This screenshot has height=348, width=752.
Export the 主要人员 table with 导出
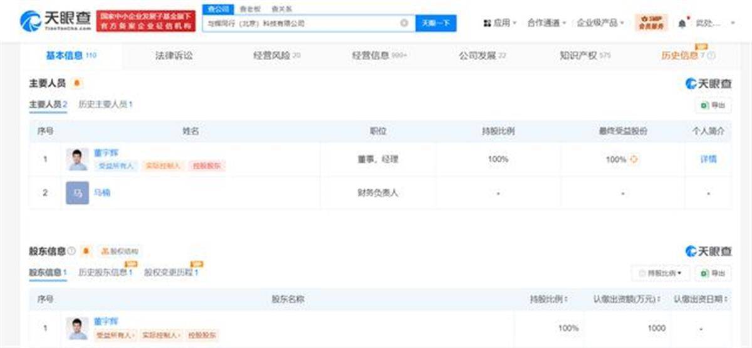pos(713,105)
